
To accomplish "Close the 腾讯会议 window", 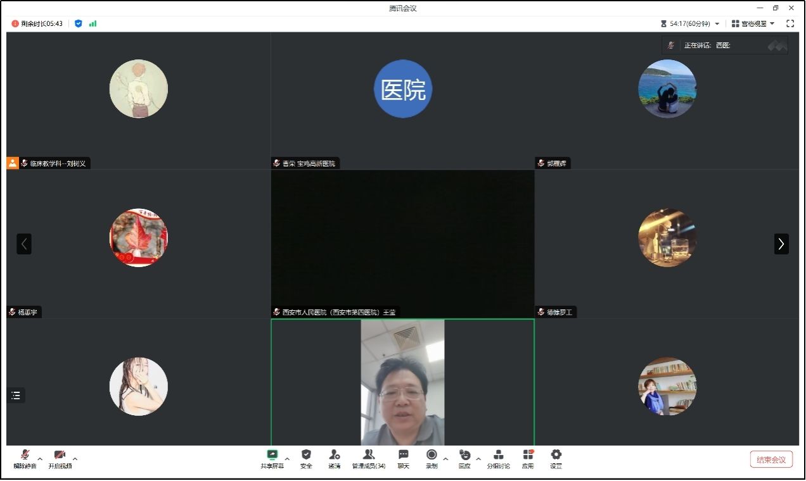I will pyautogui.click(x=791, y=8).
